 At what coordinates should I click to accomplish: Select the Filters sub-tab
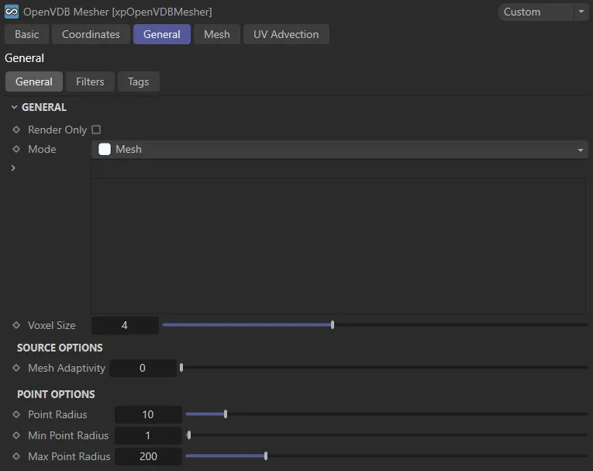(x=90, y=81)
